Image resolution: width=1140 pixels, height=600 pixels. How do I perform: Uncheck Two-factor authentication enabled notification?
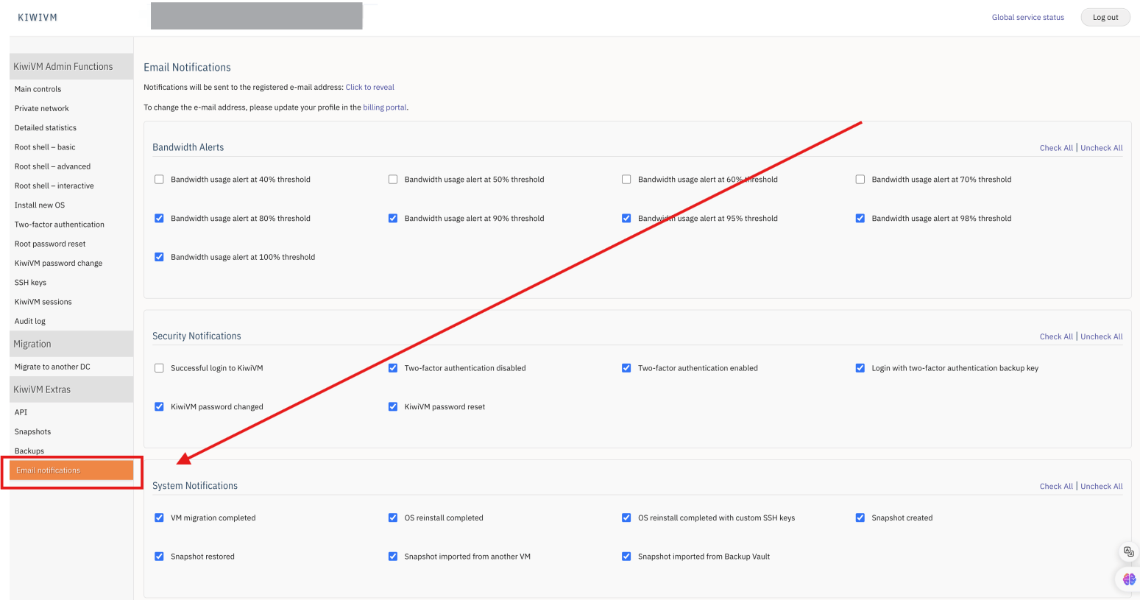coord(626,368)
